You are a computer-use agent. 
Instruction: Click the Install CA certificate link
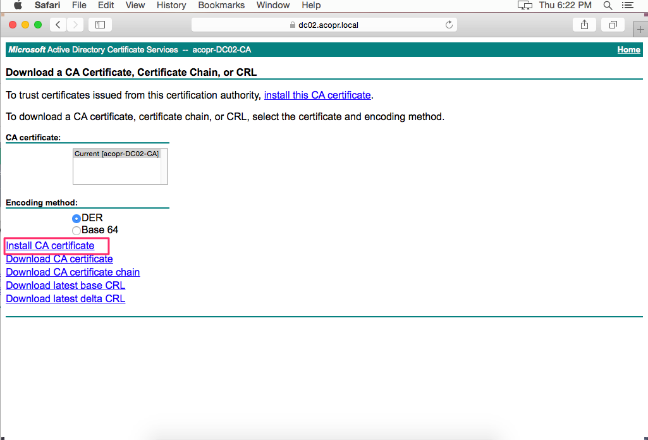click(50, 245)
